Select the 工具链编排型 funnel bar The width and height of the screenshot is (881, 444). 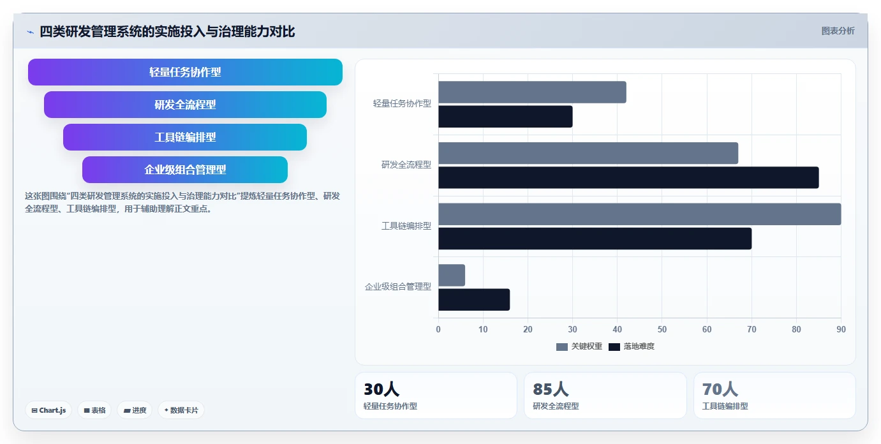coord(185,137)
